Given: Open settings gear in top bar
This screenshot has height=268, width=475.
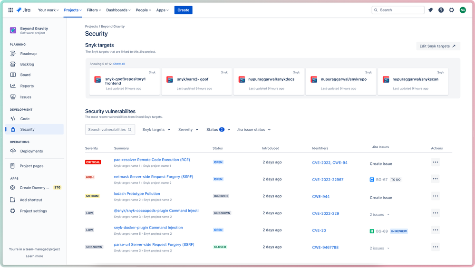Looking at the screenshot, I should coord(452,10).
